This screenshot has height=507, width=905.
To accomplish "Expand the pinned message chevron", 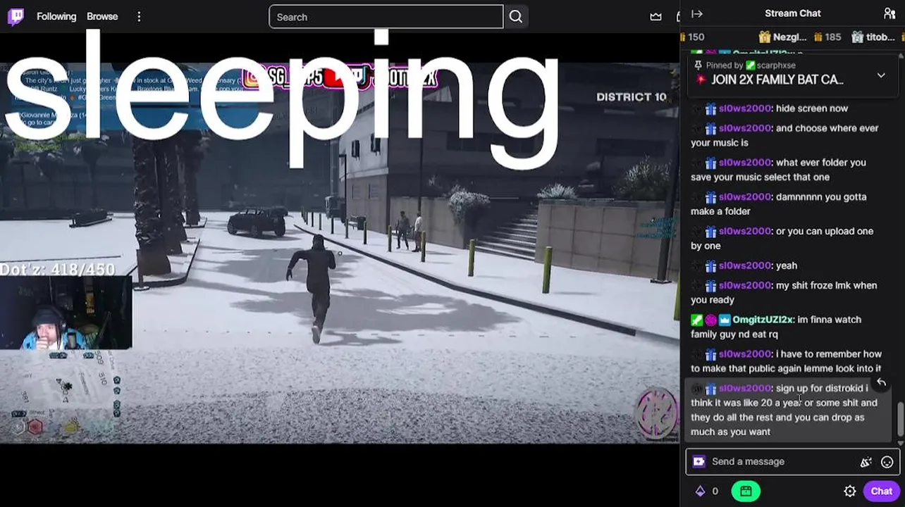I will pyautogui.click(x=881, y=75).
